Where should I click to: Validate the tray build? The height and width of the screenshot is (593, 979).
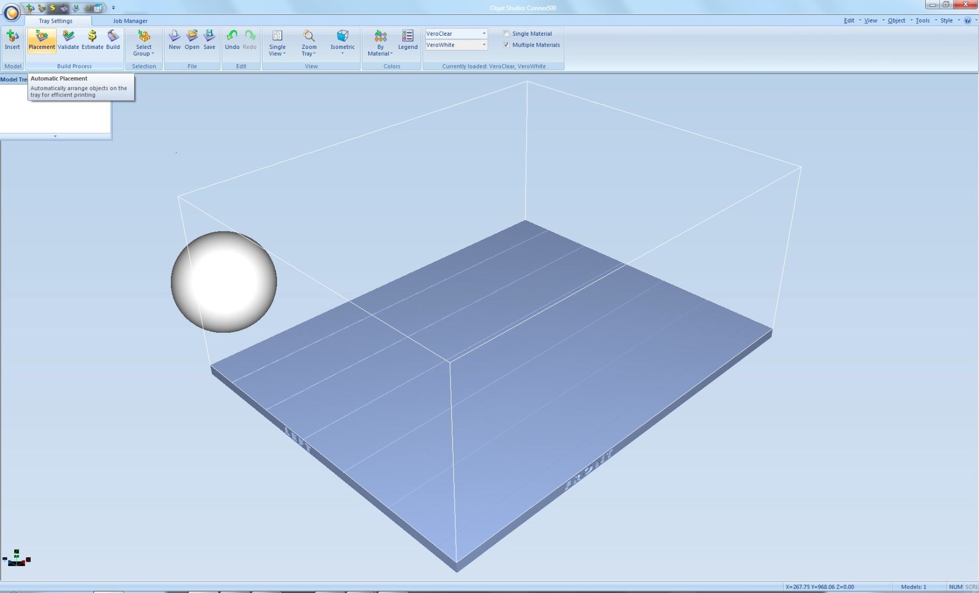[x=68, y=40]
